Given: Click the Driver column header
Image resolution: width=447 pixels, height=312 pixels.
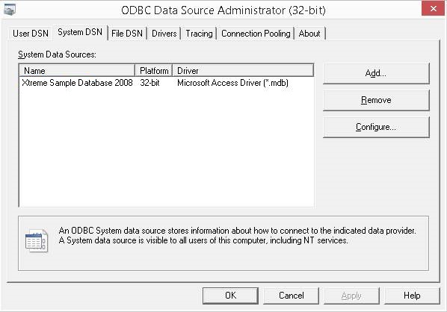Looking at the screenshot, I should [x=243, y=71].
